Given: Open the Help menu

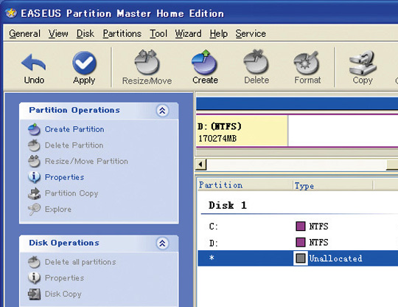Looking at the screenshot, I should pos(219,33).
